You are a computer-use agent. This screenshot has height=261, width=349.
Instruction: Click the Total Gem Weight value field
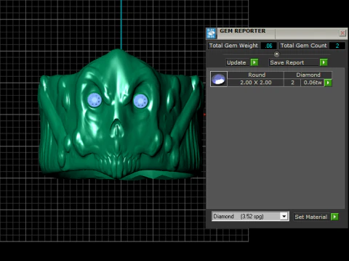[269, 46]
